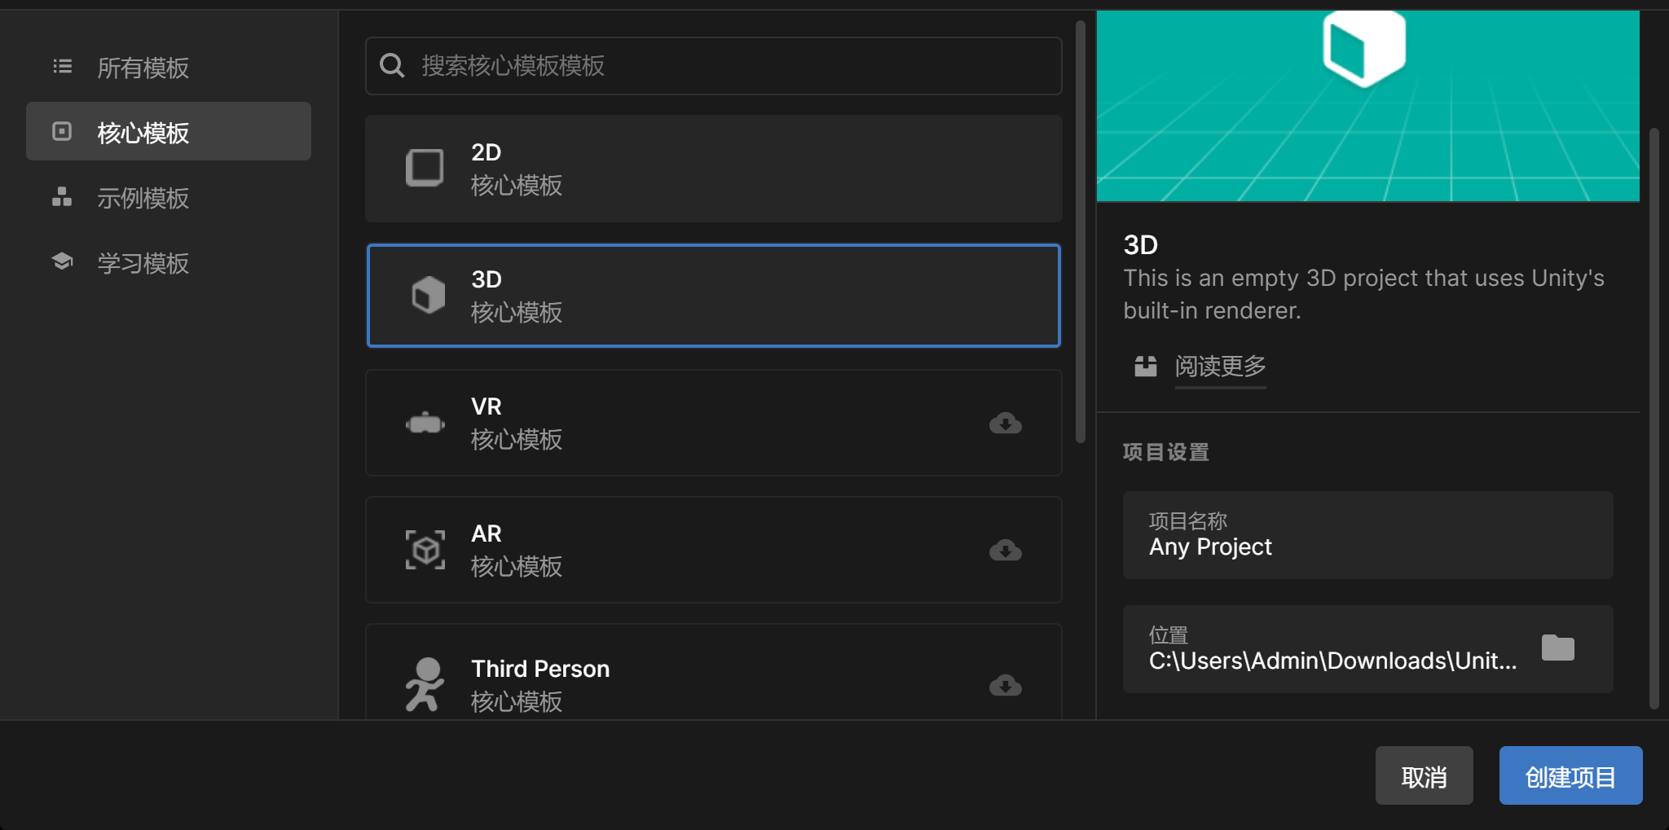The image size is (1669, 830).
Task: Click the 2D square template icon
Action: click(x=425, y=169)
